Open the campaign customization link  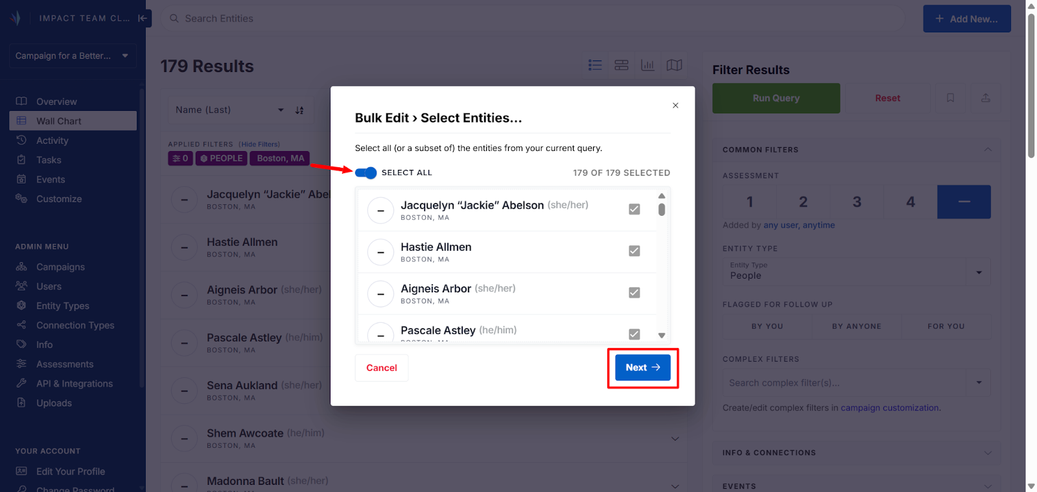pyautogui.click(x=889, y=408)
